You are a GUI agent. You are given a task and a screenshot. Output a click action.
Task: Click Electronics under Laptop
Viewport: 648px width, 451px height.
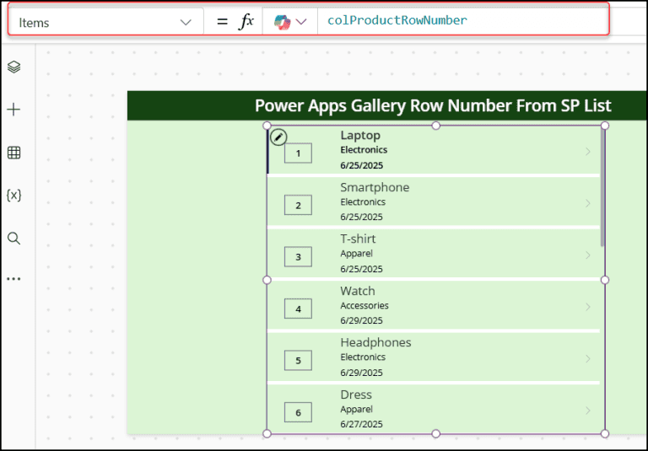point(364,150)
